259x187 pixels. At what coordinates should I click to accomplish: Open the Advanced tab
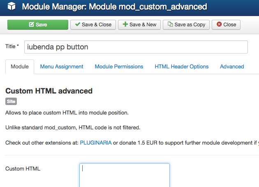click(x=232, y=66)
